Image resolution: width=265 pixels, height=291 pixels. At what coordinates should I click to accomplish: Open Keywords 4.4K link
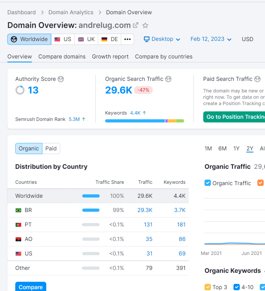click(x=135, y=113)
